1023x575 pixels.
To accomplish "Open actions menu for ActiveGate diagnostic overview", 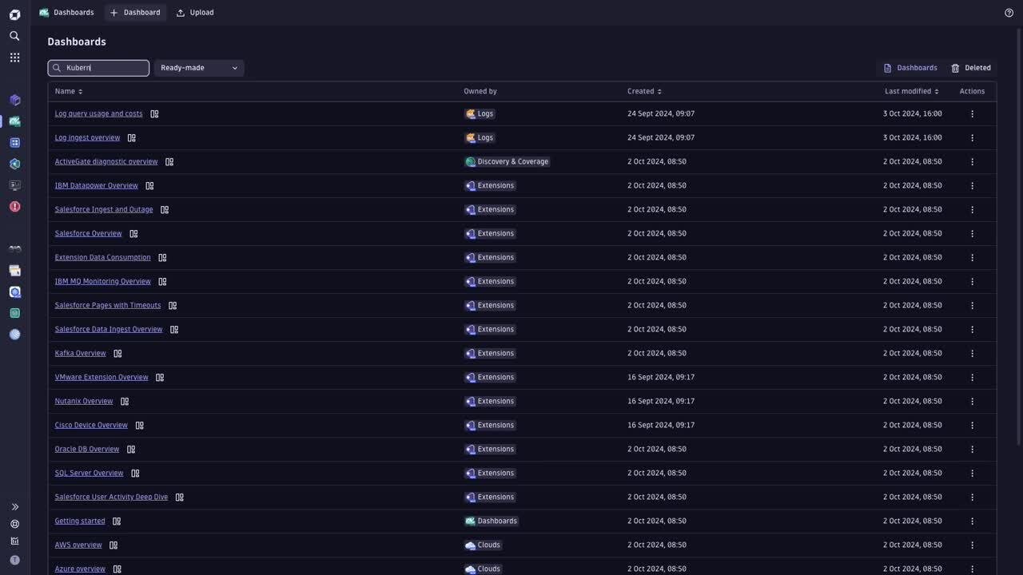I will (972, 162).
